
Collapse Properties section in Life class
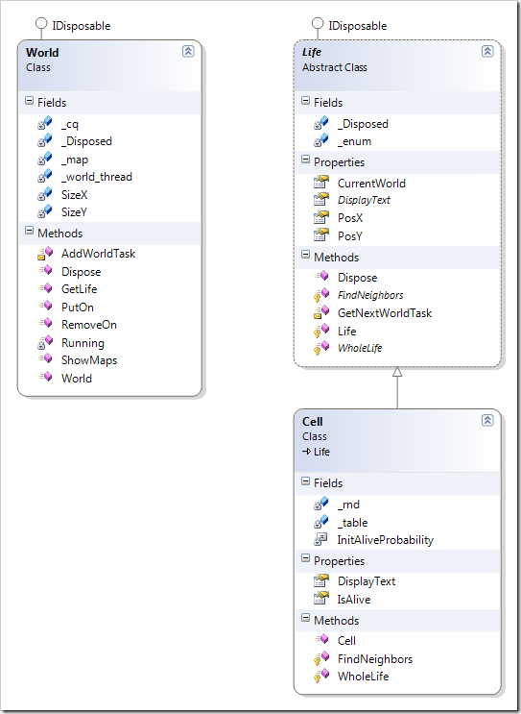(305, 160)
